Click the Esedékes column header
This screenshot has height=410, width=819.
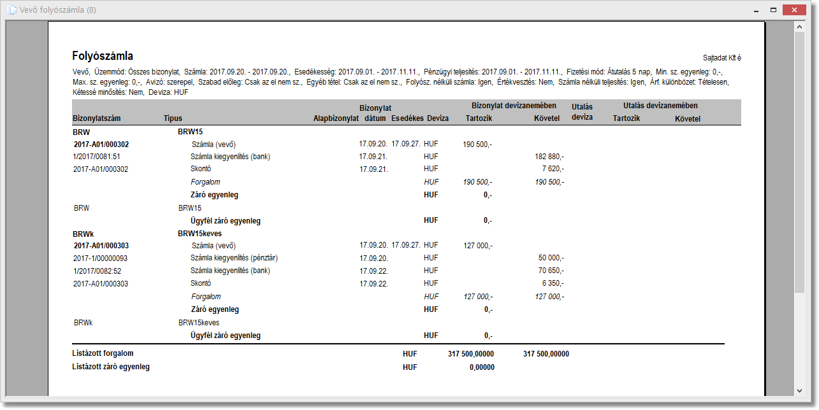point(407,118)
